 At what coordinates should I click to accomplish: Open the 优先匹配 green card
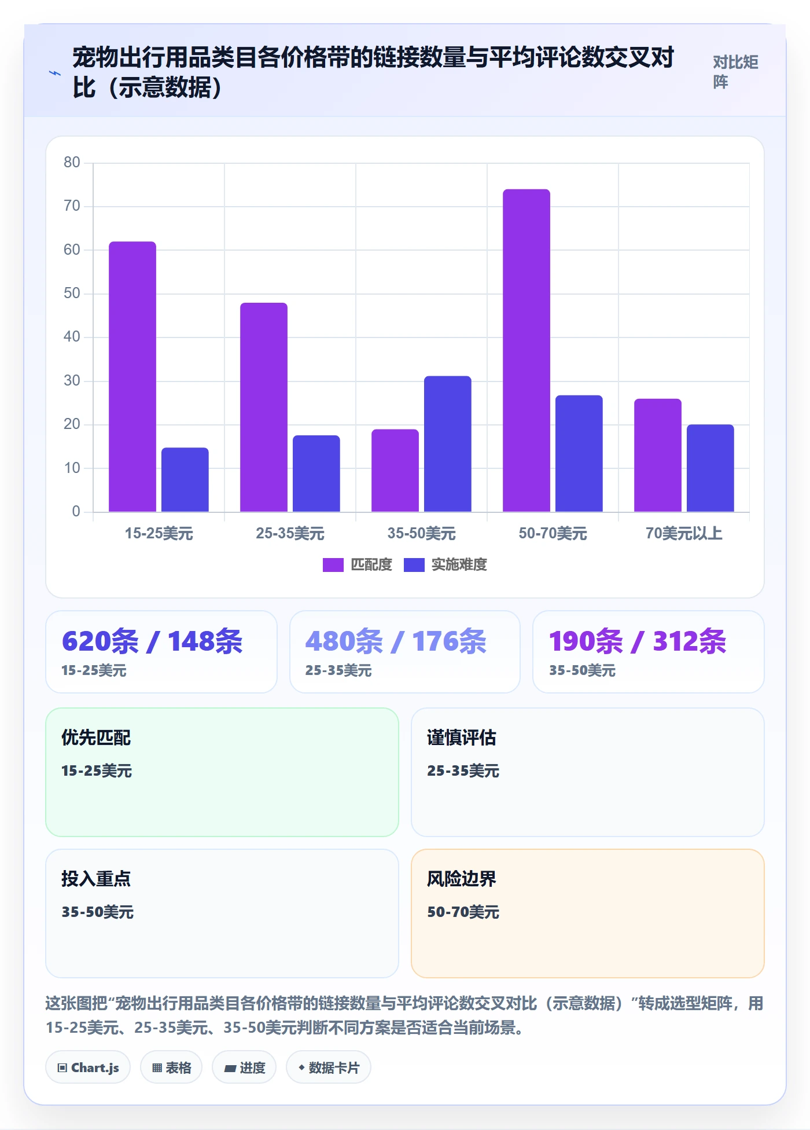[222, 772]
